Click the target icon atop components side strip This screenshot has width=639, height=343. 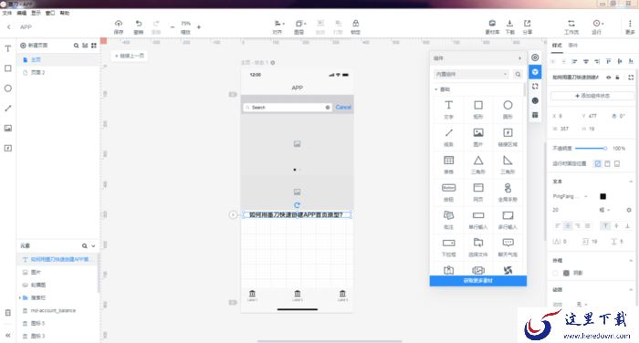(535, 57)
